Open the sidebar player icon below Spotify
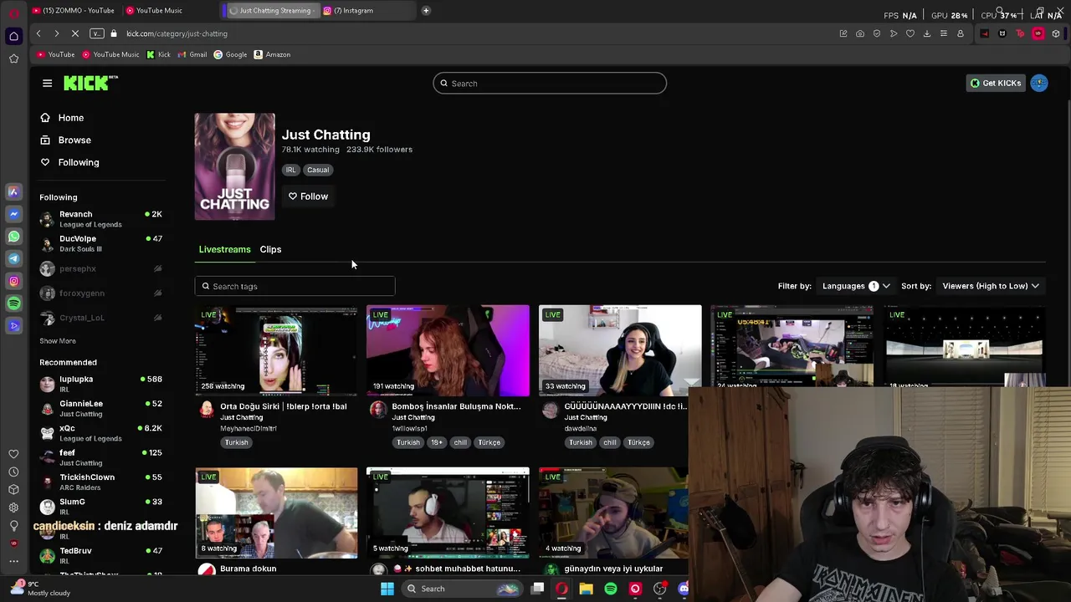The image size is (1071, 602). [13, 325]
